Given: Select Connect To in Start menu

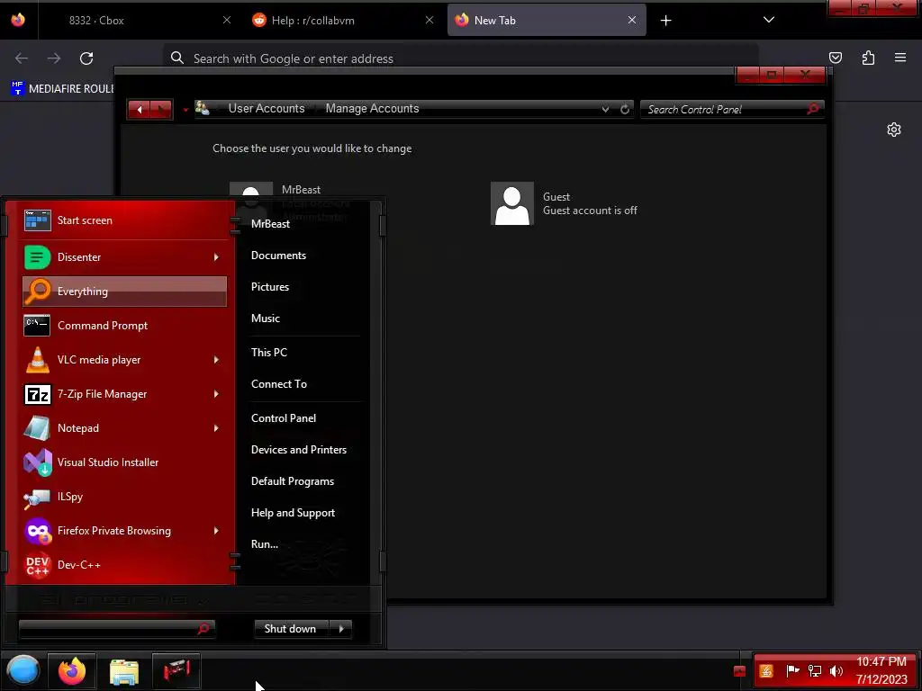Looking at the screenshot, I should (279, 384).
